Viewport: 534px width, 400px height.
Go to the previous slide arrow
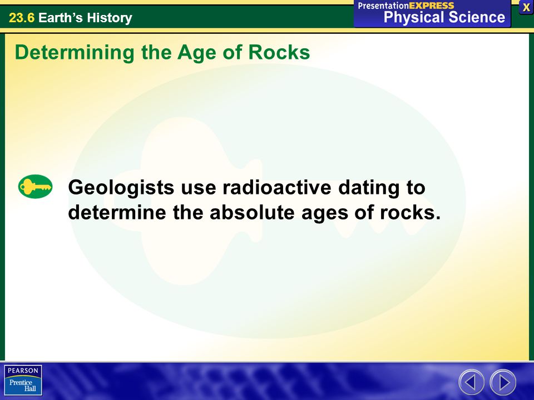click(x=471, y=382)
